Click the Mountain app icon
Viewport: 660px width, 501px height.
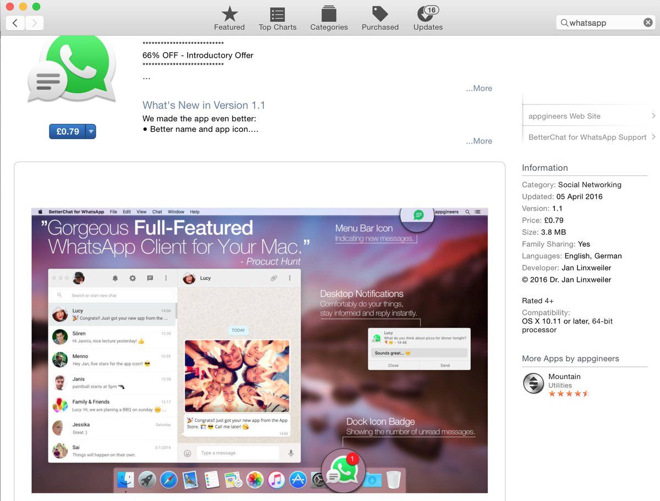(533, 383)
